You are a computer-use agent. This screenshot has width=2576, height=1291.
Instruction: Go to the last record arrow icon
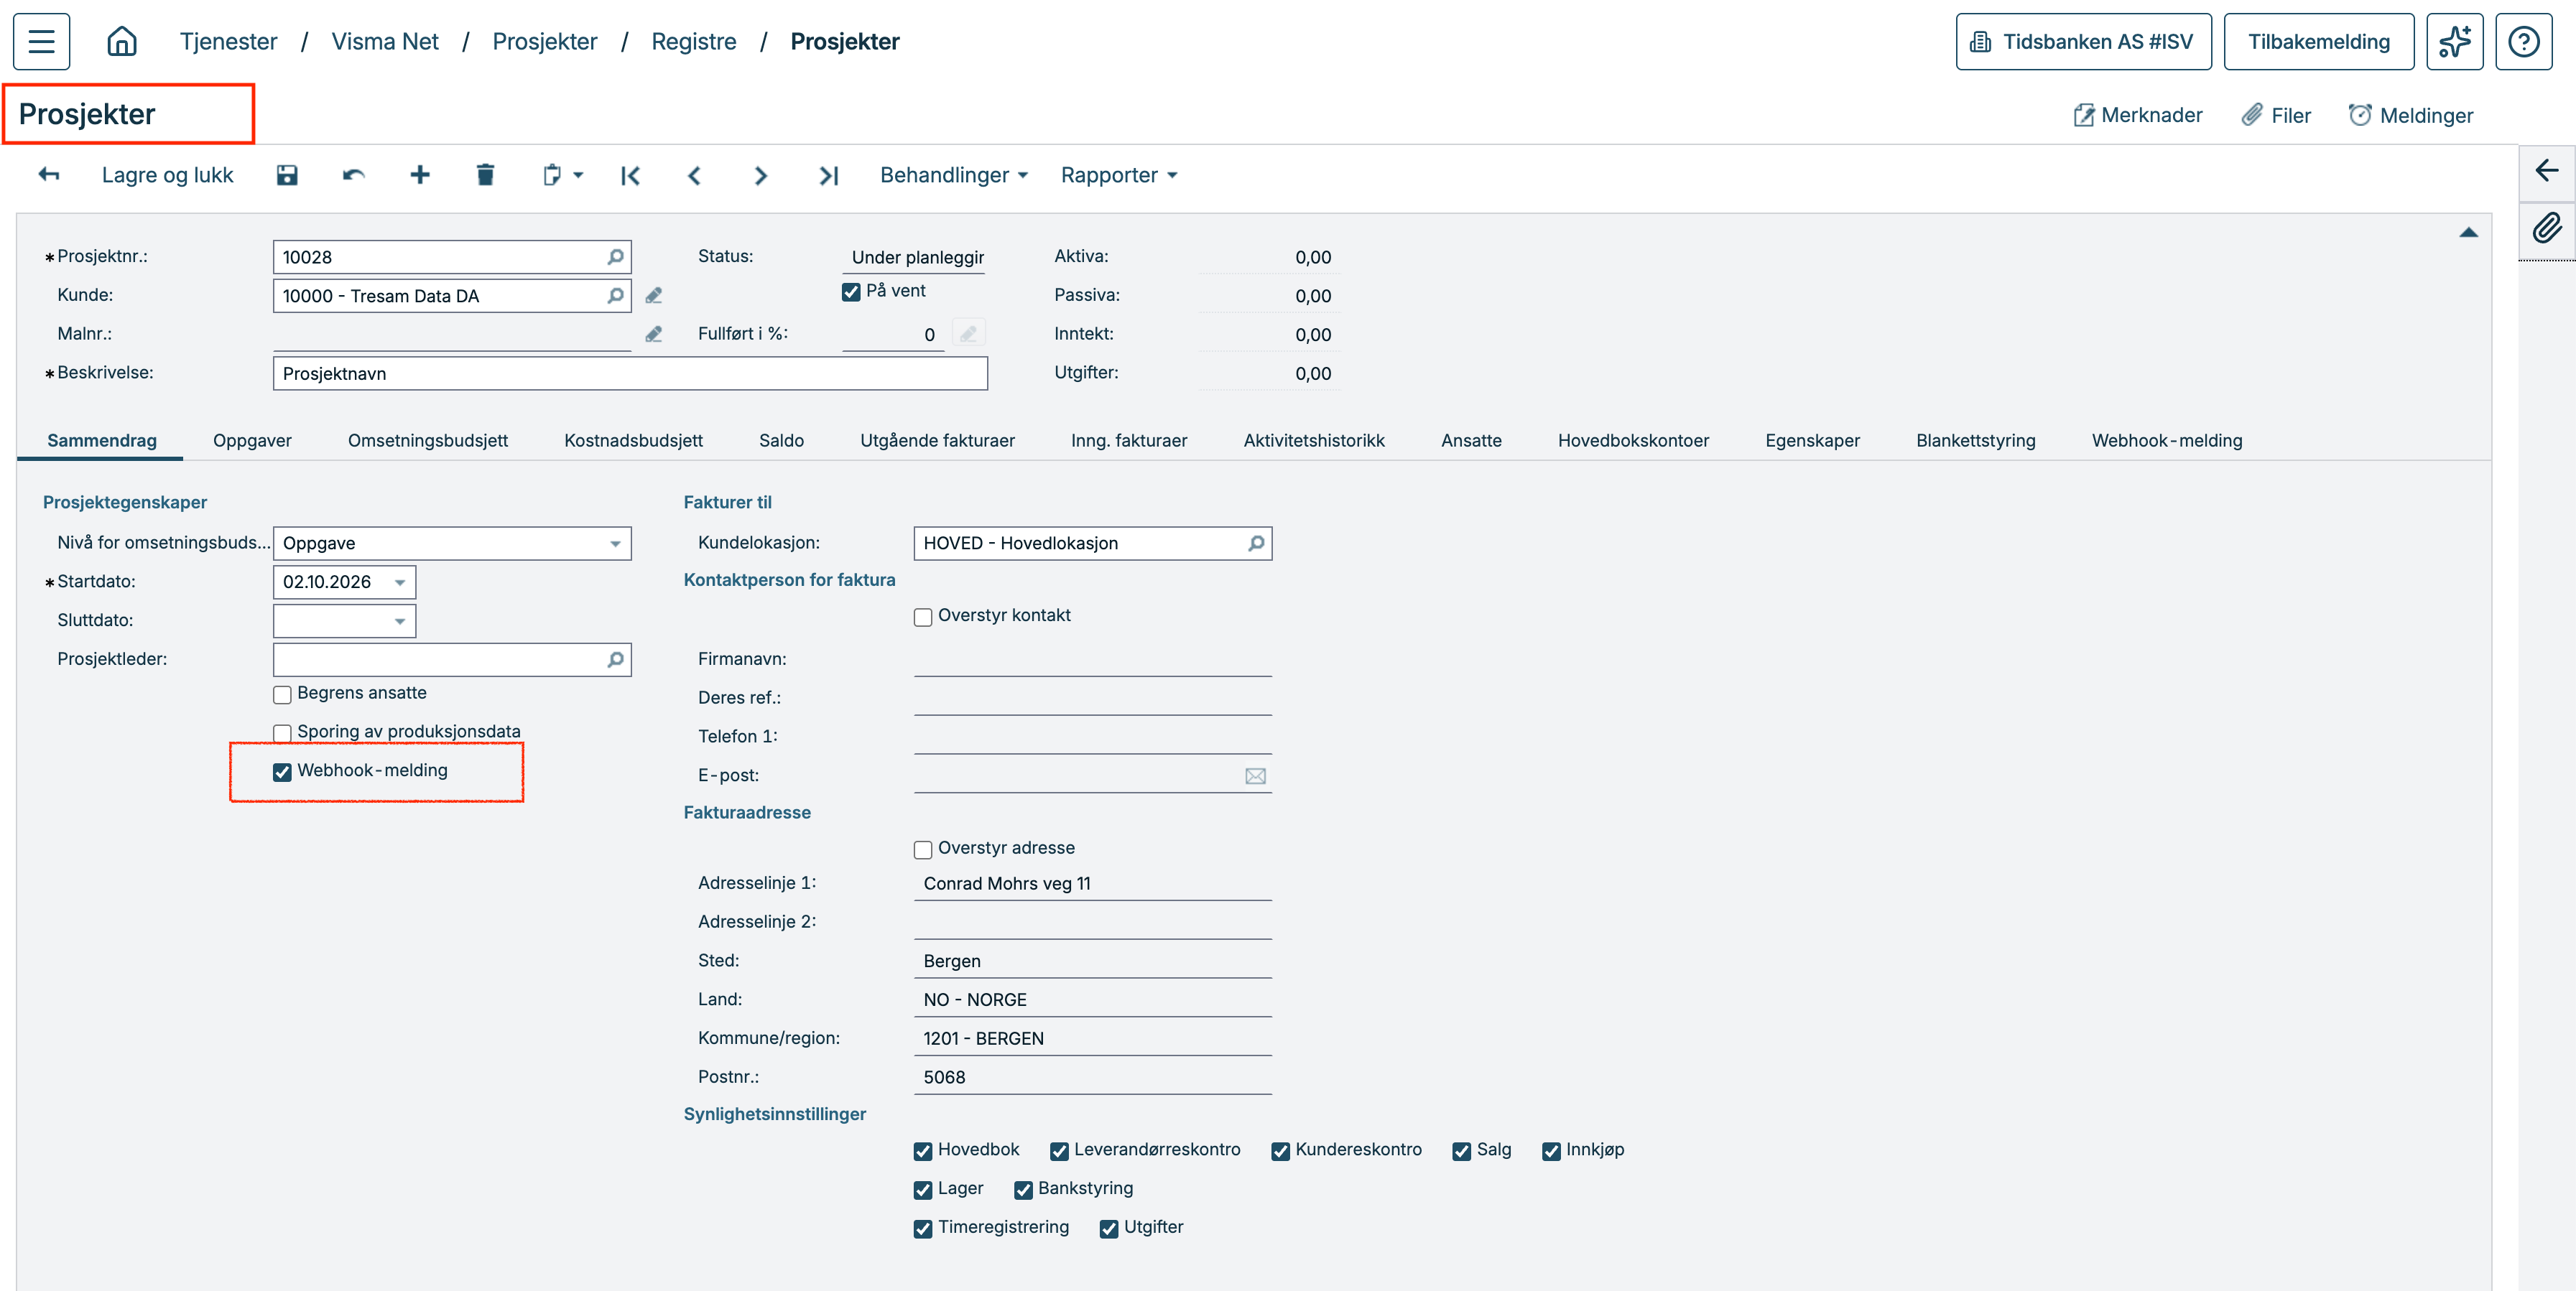[828, 176]
